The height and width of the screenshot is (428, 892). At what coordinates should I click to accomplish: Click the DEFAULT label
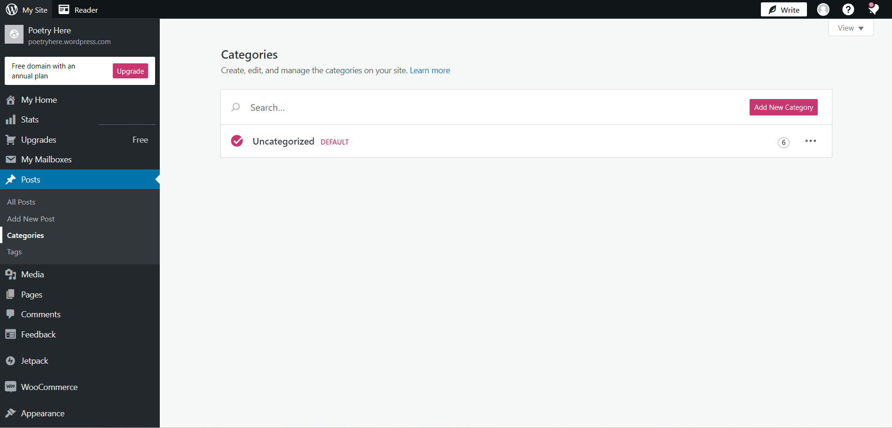click(335, 142)
